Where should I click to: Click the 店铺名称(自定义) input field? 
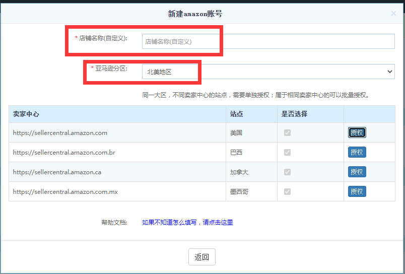(x=268, y=41)
